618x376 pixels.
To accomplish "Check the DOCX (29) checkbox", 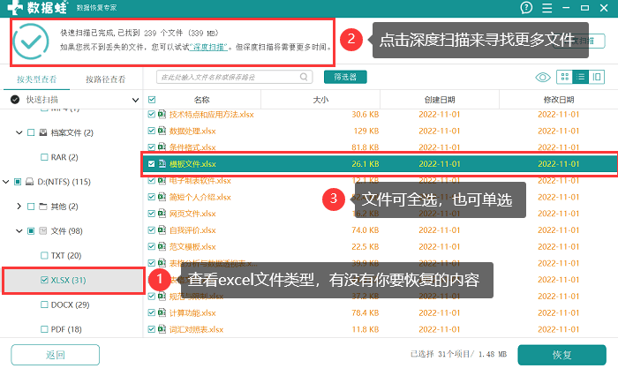I will point(44,305).
